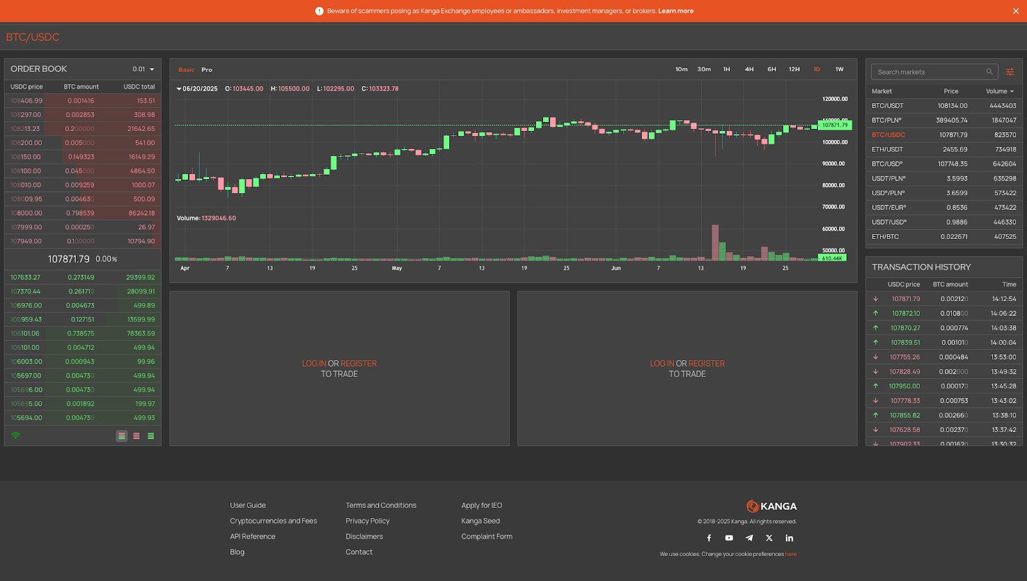This screenshot has width=1027, height=581.
Task: Open the Terms and Conditions footer link
Action: coord(381,505)
